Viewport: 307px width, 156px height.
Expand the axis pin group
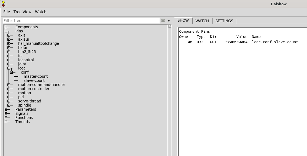pos(9,35)
